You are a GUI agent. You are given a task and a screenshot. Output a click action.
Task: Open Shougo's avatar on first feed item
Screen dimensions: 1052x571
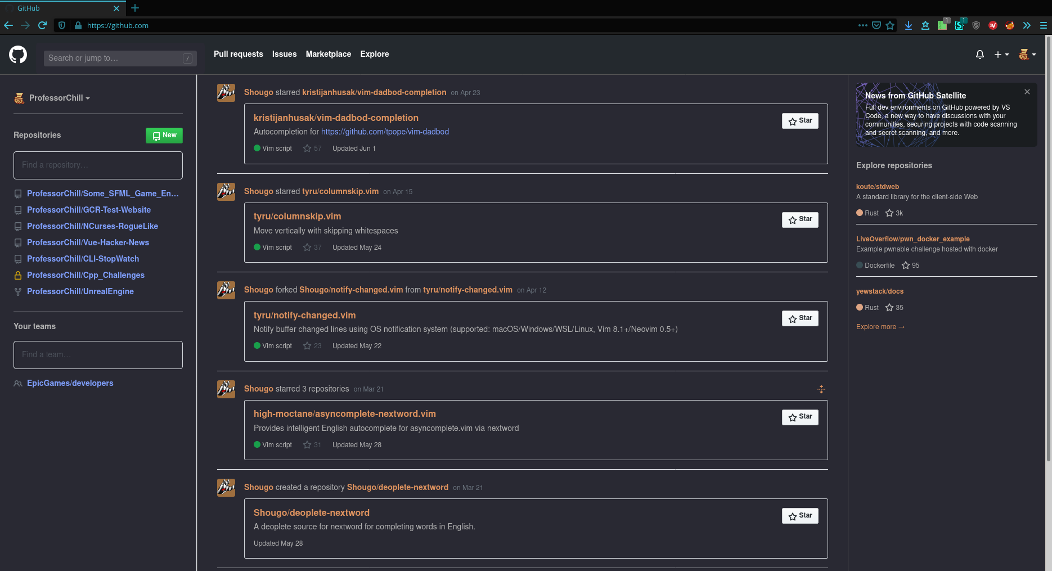pos(226,93)
